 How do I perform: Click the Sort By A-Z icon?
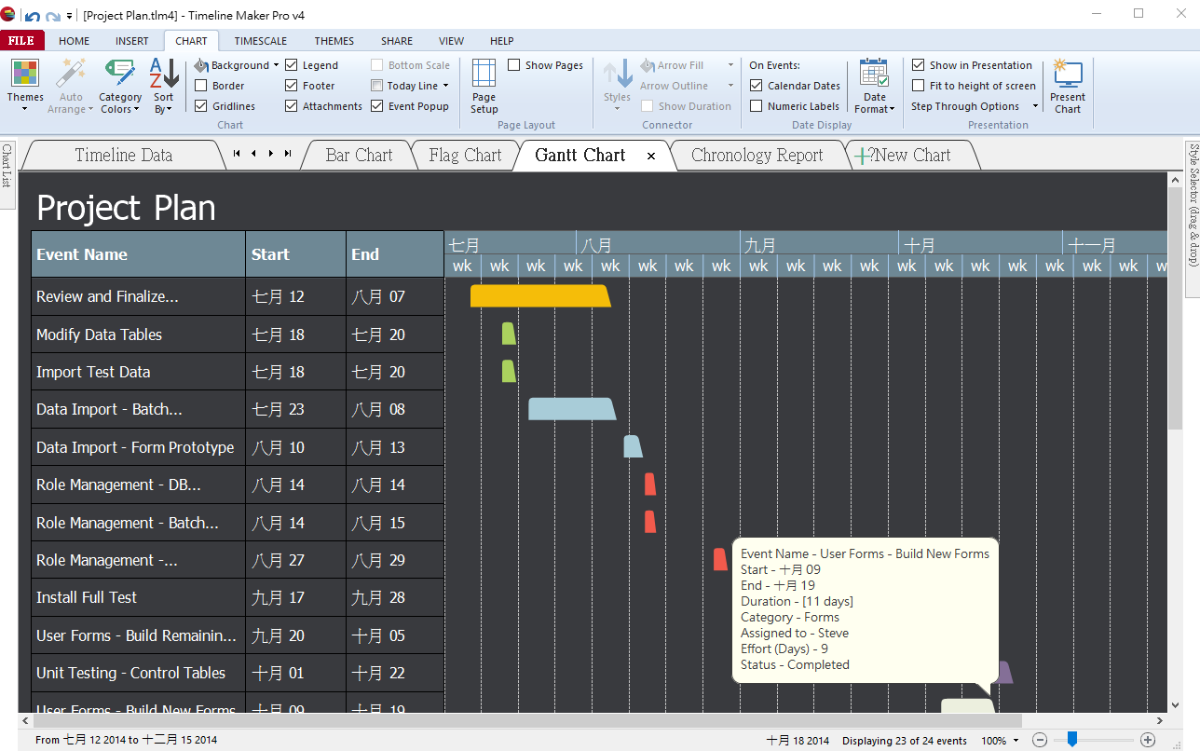click(x=164, y=74)
